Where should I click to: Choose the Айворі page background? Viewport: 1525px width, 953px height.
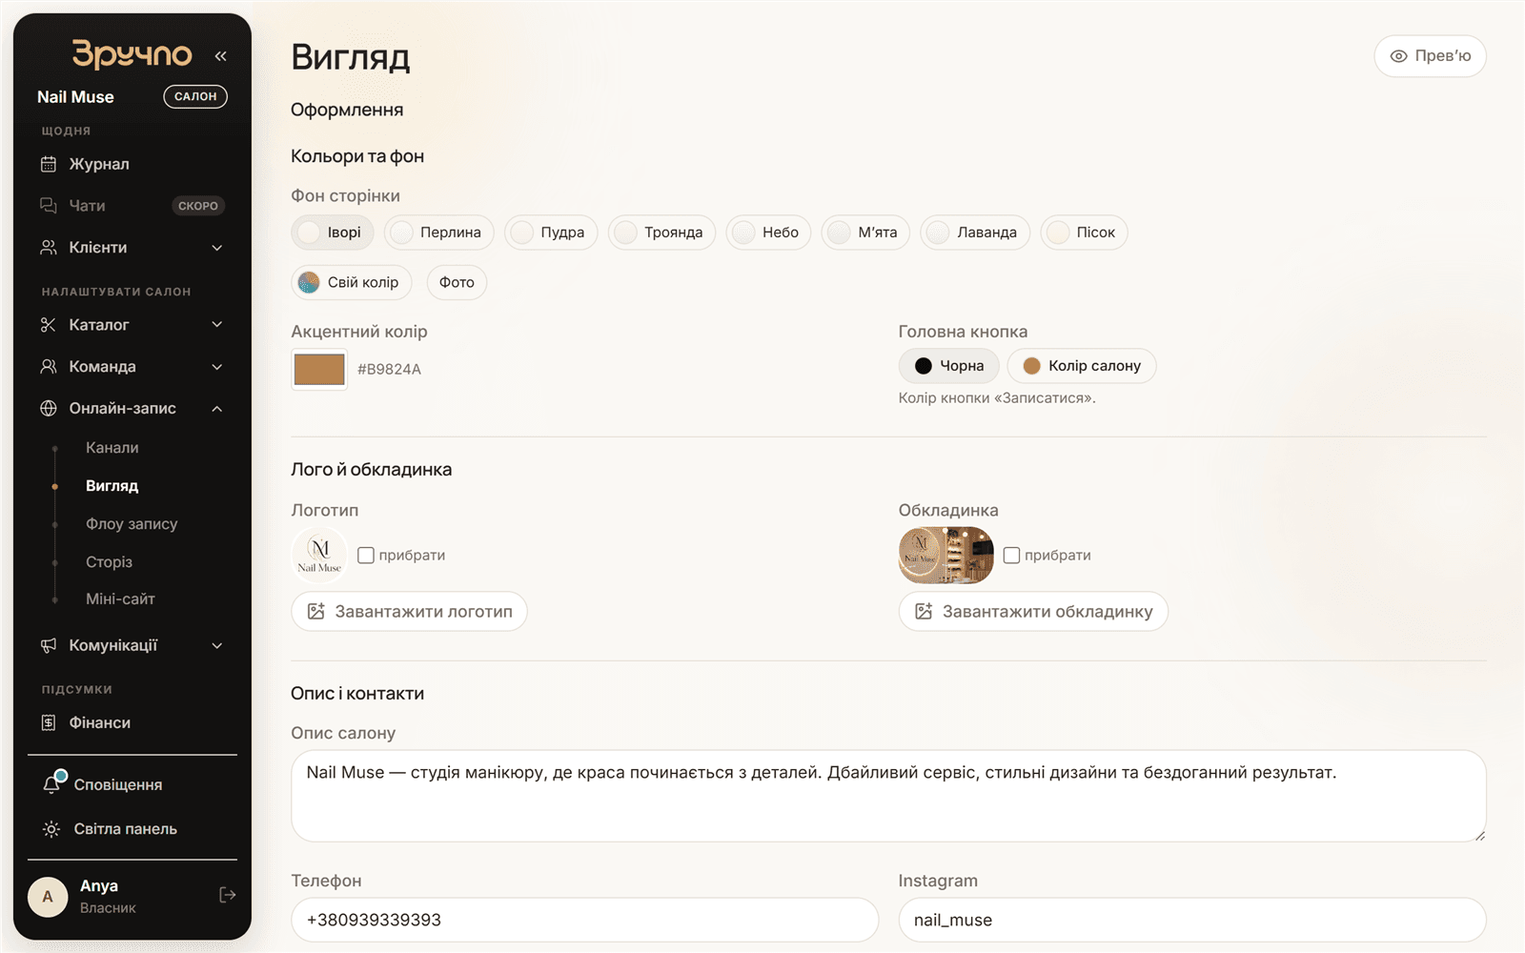[x=333, y=233]
